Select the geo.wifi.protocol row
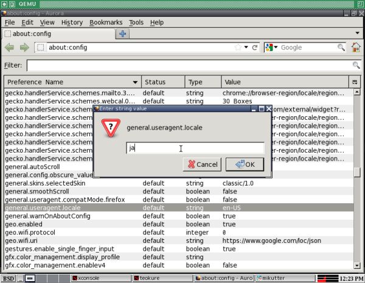The width and height of the screenshot is (365, 283). [179, 232]
